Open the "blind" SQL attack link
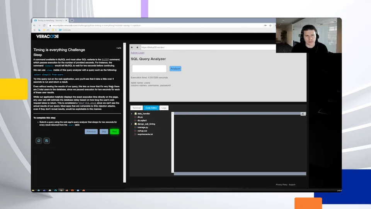The width and height of the screenshot is (371, 209). [87, 103]
